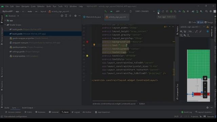Viewport: 217px width, 122px height.
Task: Go to next highlighted error arrow
Action: tap(173, 26)
